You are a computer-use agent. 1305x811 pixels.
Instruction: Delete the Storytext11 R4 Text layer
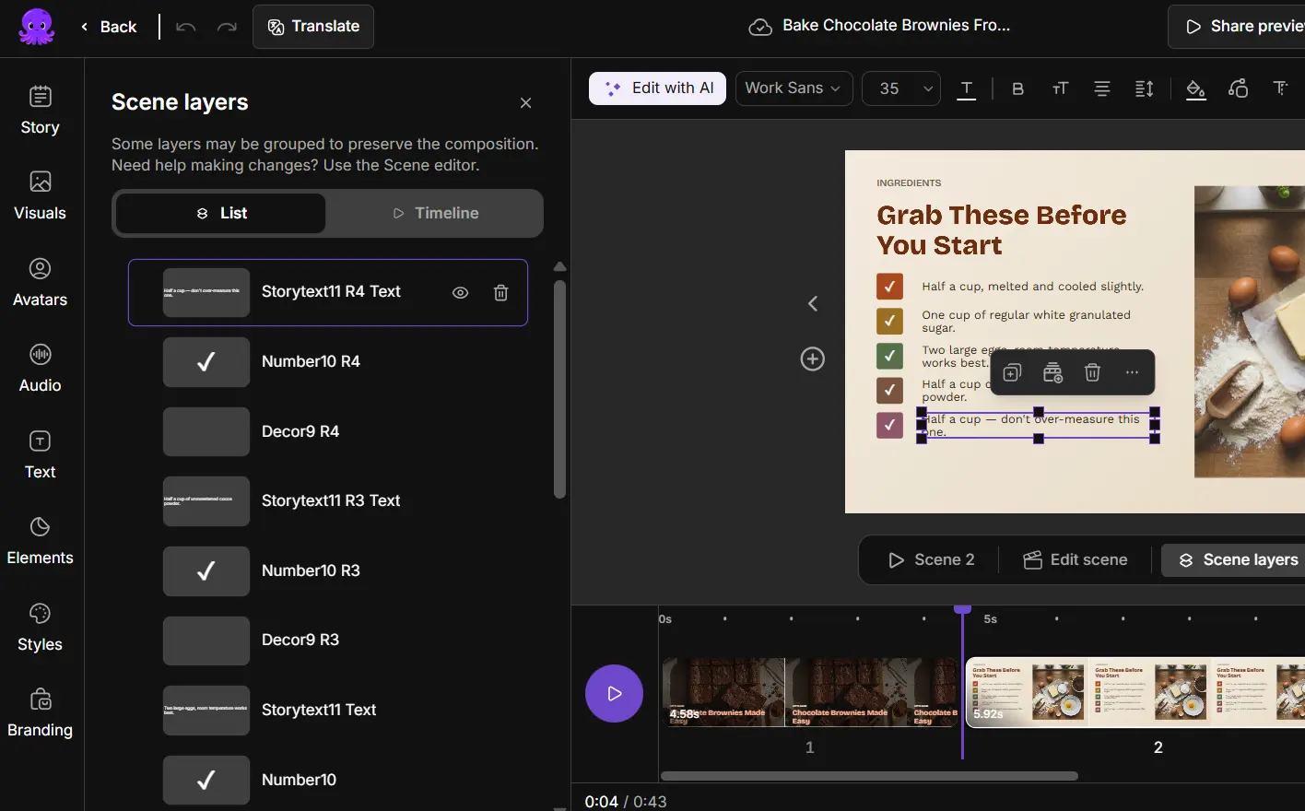coord(500,292)
